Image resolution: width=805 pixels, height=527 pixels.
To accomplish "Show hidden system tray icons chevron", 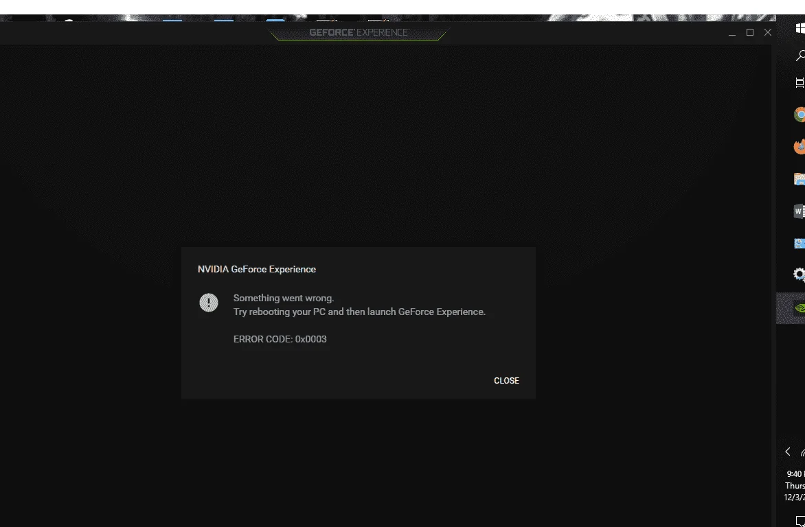I will (788, 452).
